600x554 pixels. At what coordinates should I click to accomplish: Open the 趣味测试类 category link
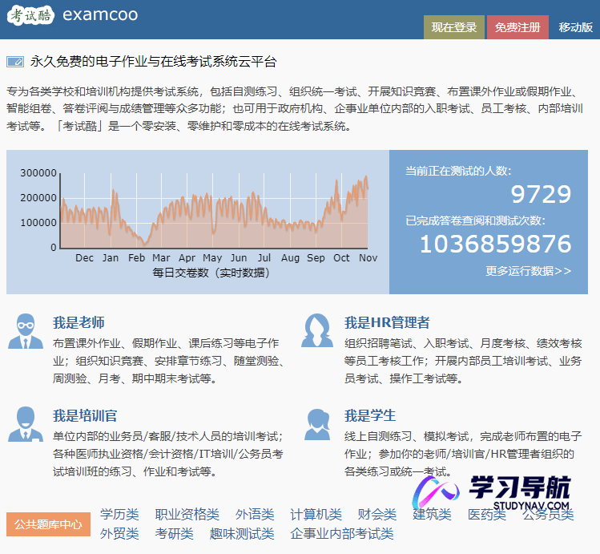click(x=241, y=533)
